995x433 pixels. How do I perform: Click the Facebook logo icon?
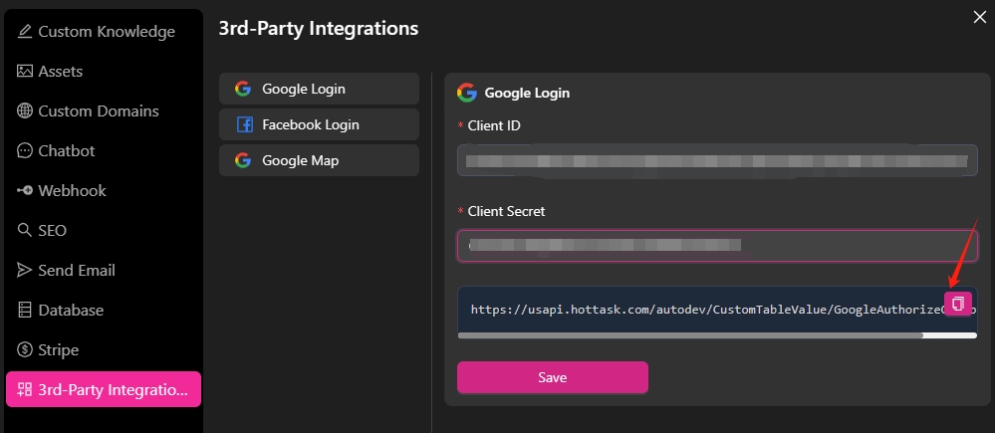pos(244,124)
